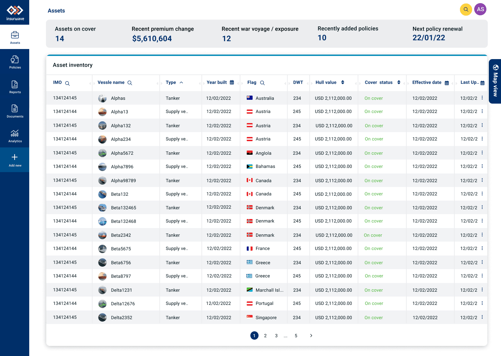Go to next page arrow

[x=311, y=335]
